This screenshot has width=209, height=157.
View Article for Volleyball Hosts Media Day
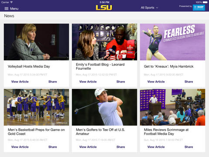click(20, 82)
